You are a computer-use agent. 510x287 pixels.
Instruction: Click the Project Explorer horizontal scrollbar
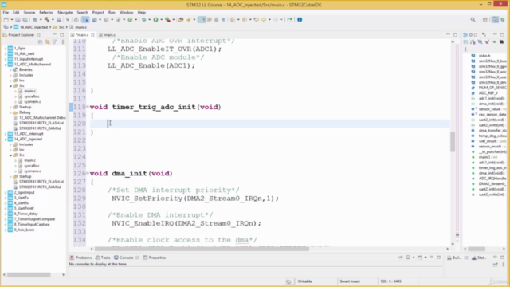coord(29,274)
